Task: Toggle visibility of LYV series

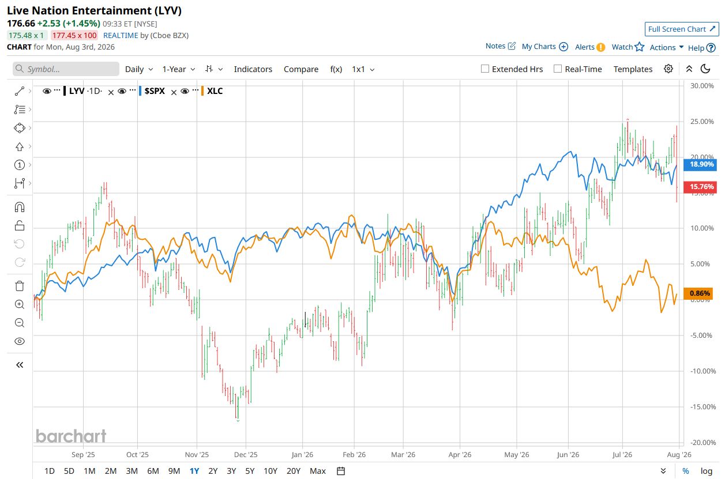Action: click(x=47, y=91)
